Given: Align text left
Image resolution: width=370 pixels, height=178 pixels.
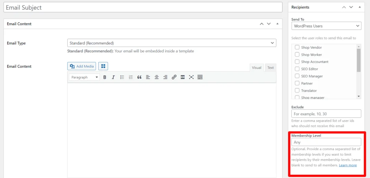Looking at the screenshot, I should pyautogui.click(x=148, y=77).
